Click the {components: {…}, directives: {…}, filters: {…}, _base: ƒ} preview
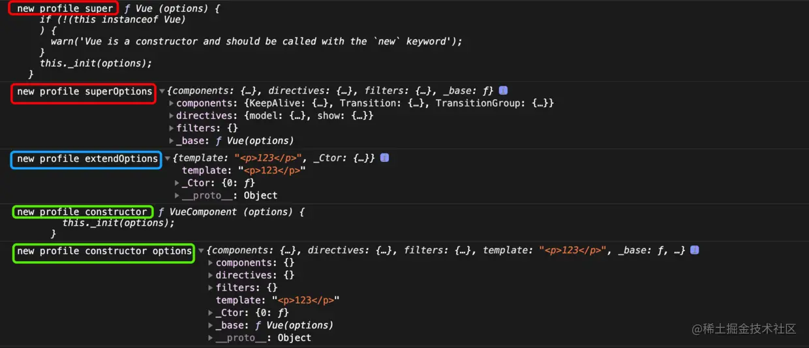The height and width of the screenshot is (348, 809). (x=331, y=91)
